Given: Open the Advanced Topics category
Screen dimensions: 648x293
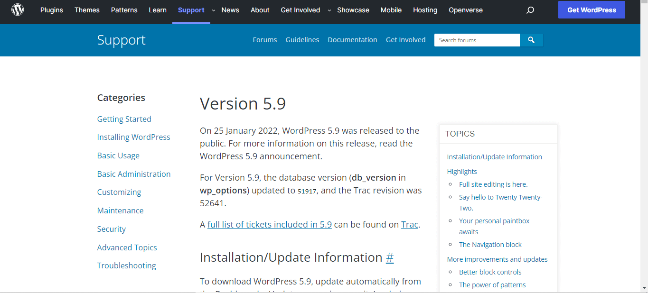Looking at the screenshot, I should coord(127,247).
